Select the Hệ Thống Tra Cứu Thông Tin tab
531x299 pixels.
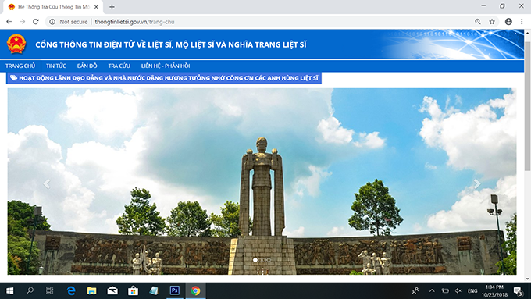click(52, 7)
